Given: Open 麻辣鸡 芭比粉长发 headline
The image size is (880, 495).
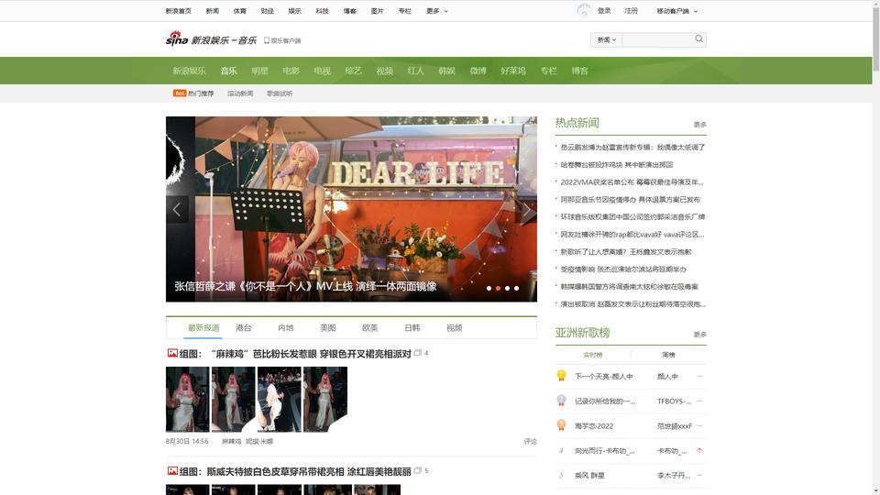Looking at the screenshot, I should (x=295, y=354).
